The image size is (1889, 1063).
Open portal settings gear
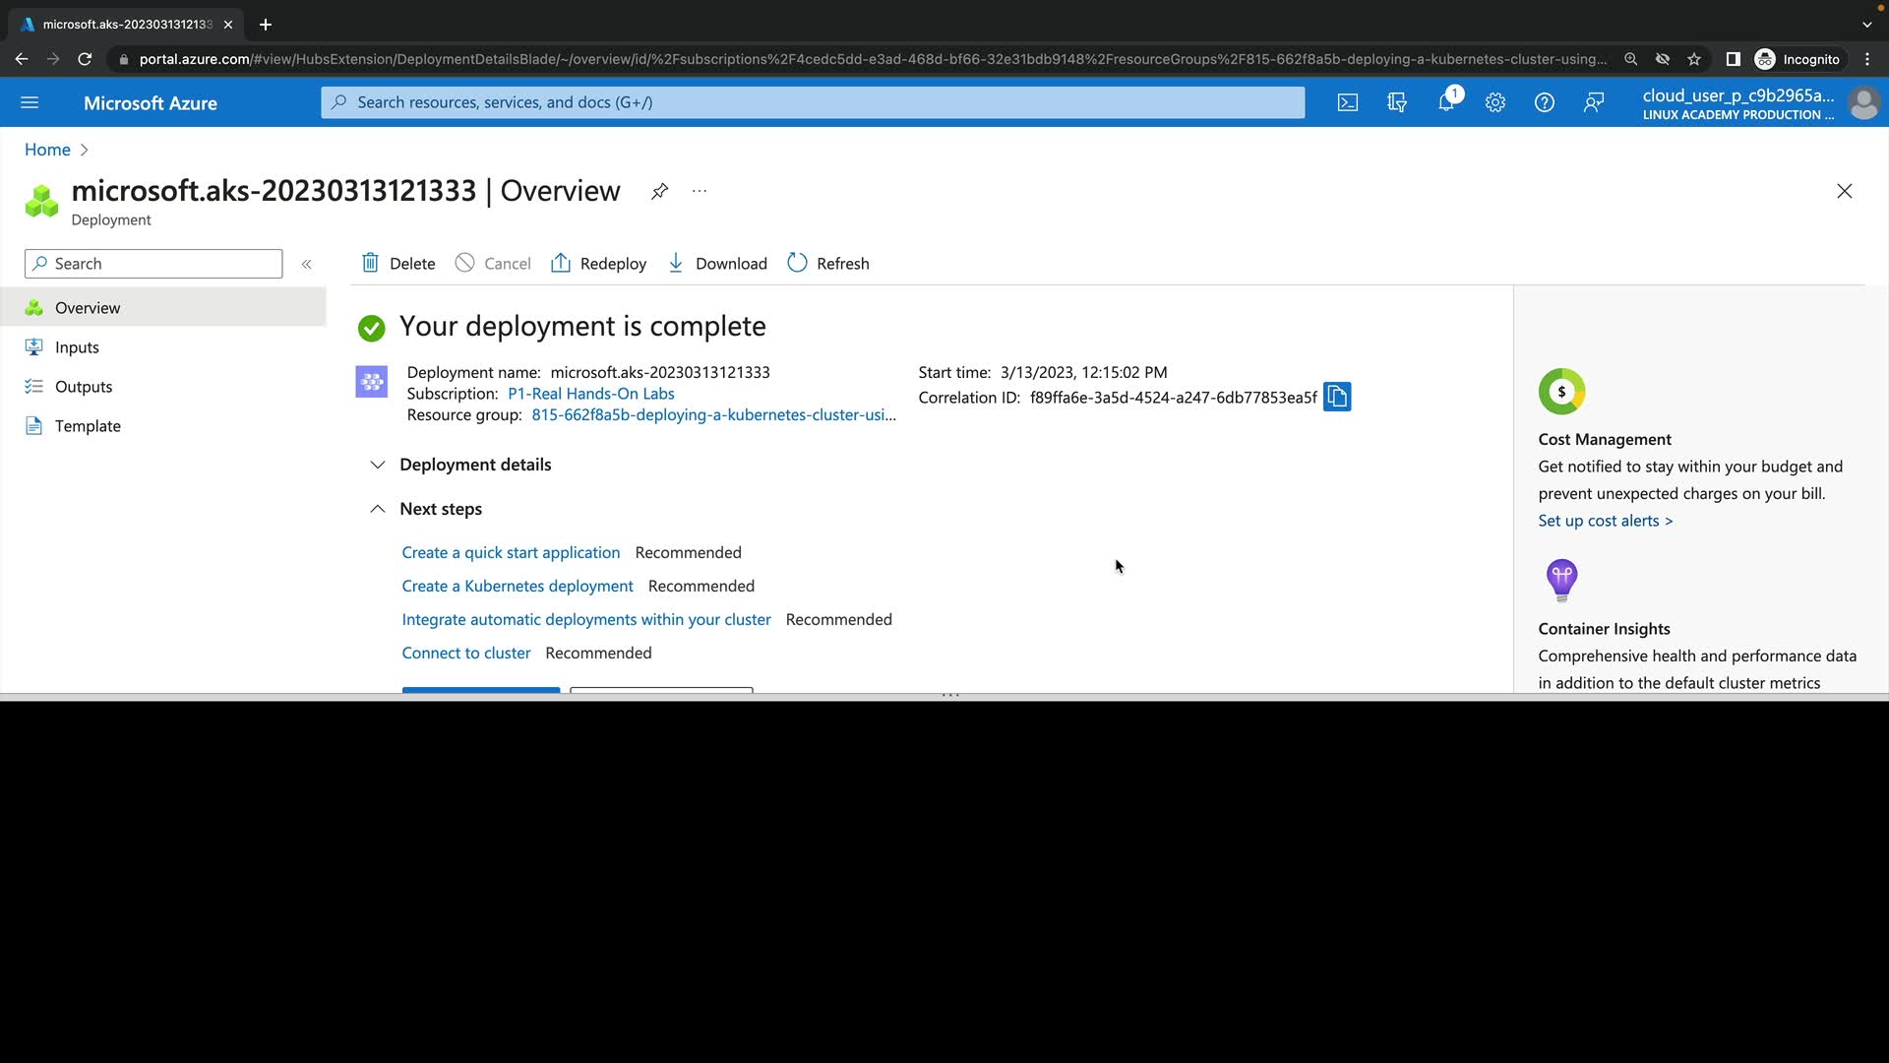coord(1495,102)
